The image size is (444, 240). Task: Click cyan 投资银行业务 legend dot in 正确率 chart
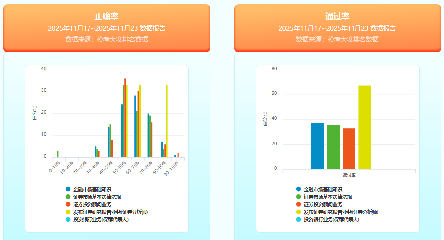tap(68, 219)
